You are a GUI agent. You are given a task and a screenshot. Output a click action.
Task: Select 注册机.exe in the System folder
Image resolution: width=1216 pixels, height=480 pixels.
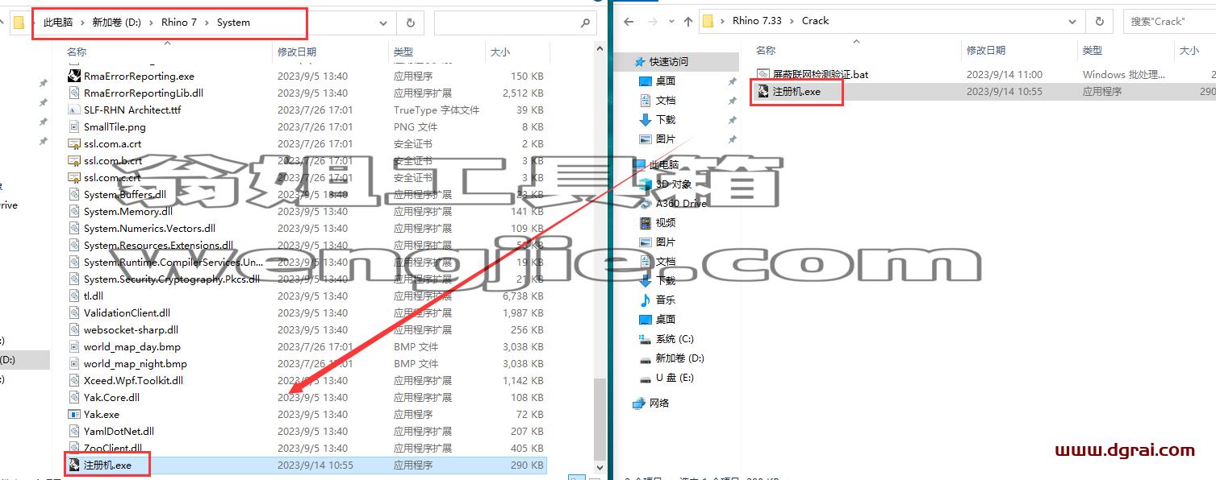(305, 465)
